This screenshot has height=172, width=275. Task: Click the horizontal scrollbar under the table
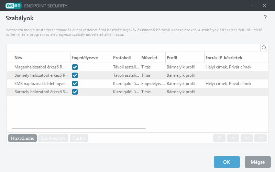78,129
